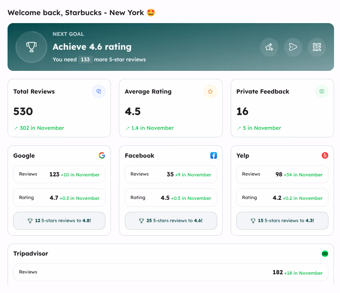Open the Google Reviews 123 row
The width and height of the screenshot is (340, 293).
pyautogui.click(x=59, y=174)
